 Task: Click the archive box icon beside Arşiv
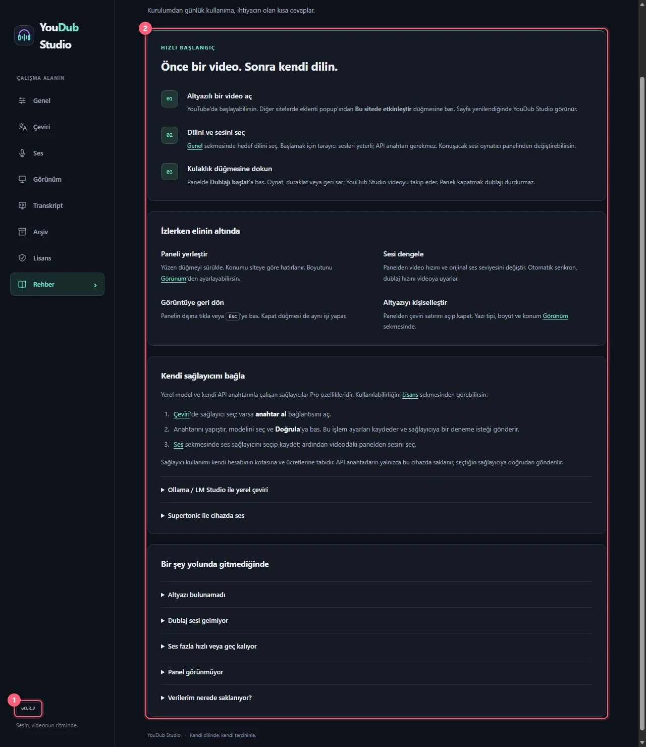click(x=22, y=232)
